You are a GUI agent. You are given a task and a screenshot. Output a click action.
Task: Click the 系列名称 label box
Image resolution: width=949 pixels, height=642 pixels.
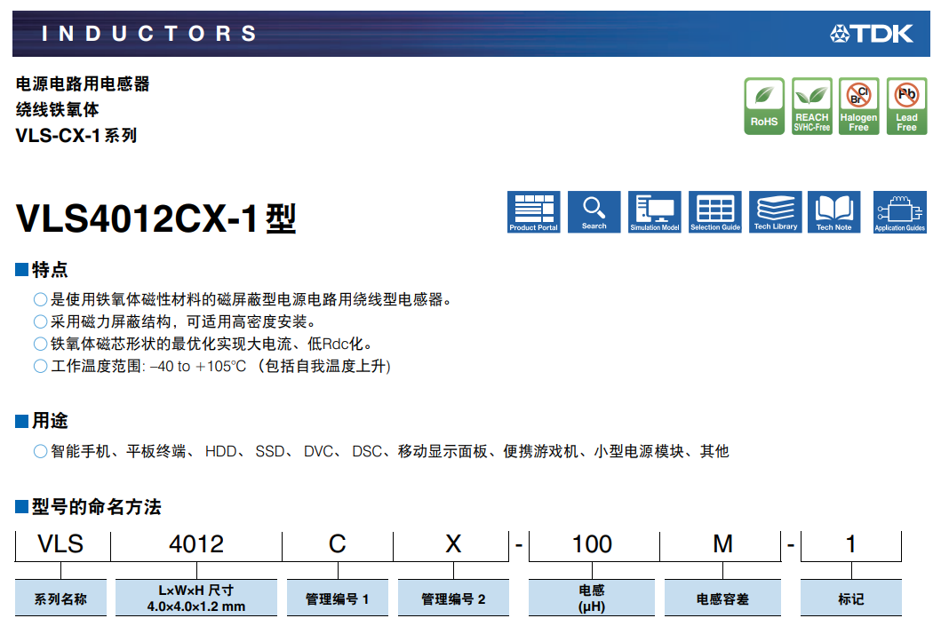(60, 598)
